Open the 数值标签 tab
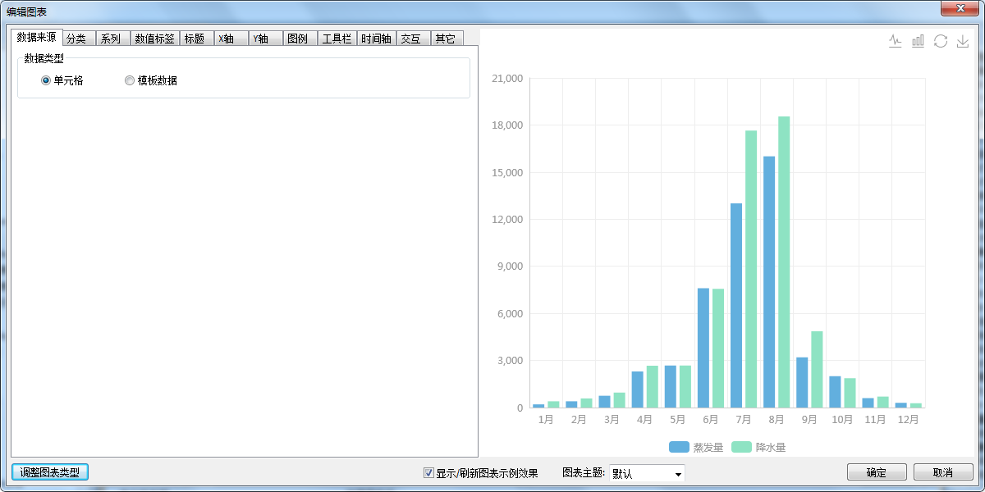The width and height of the screenshot is (985, 492). pyautogui.click(x=154, y=39)
